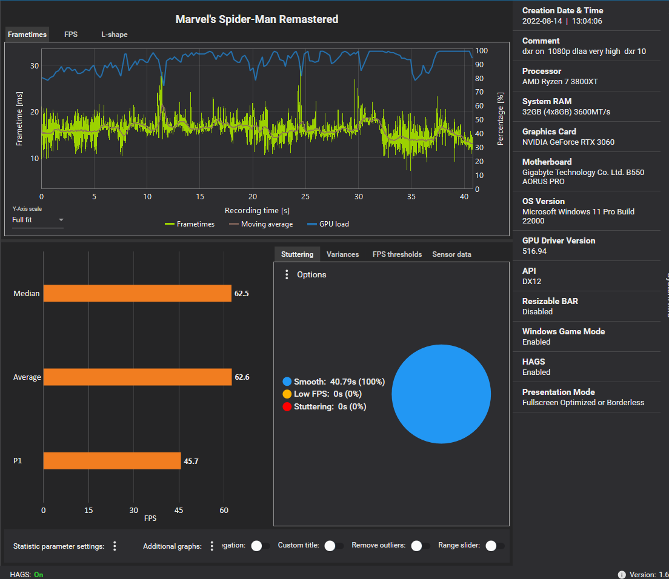Image resolution: width=669 pixels, height=579 pixels.
Task: Click the creation date 2022-08-14 text
Action: [x=542, y=21]
